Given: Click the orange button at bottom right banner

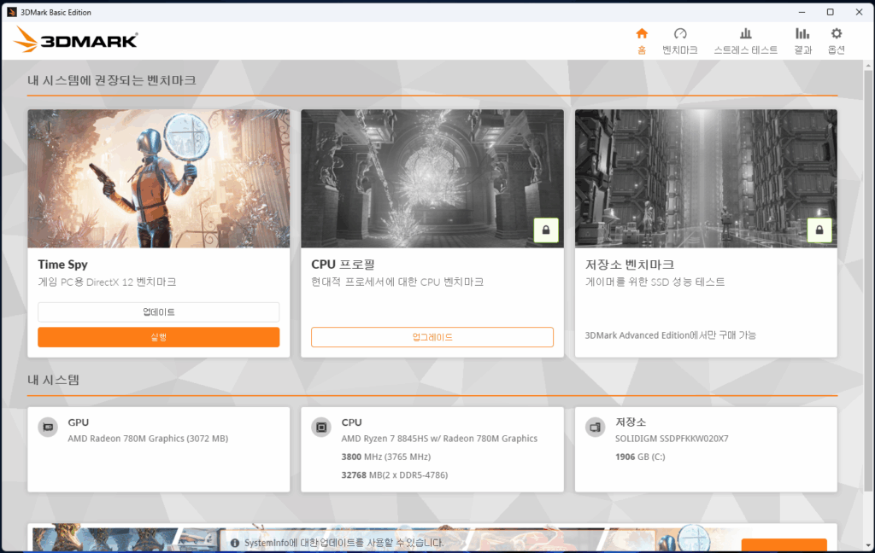Looking at the screenshot, I should pyautogui.click(x=784, y=545).
